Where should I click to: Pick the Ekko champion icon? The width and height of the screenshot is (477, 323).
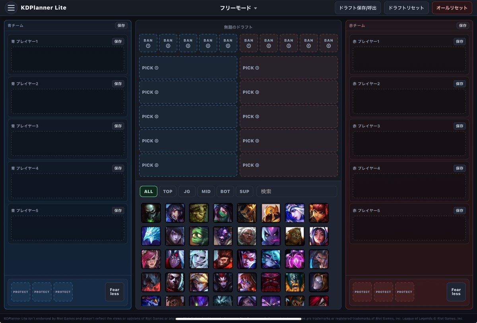pyautogui.click(x=175, y=282)
